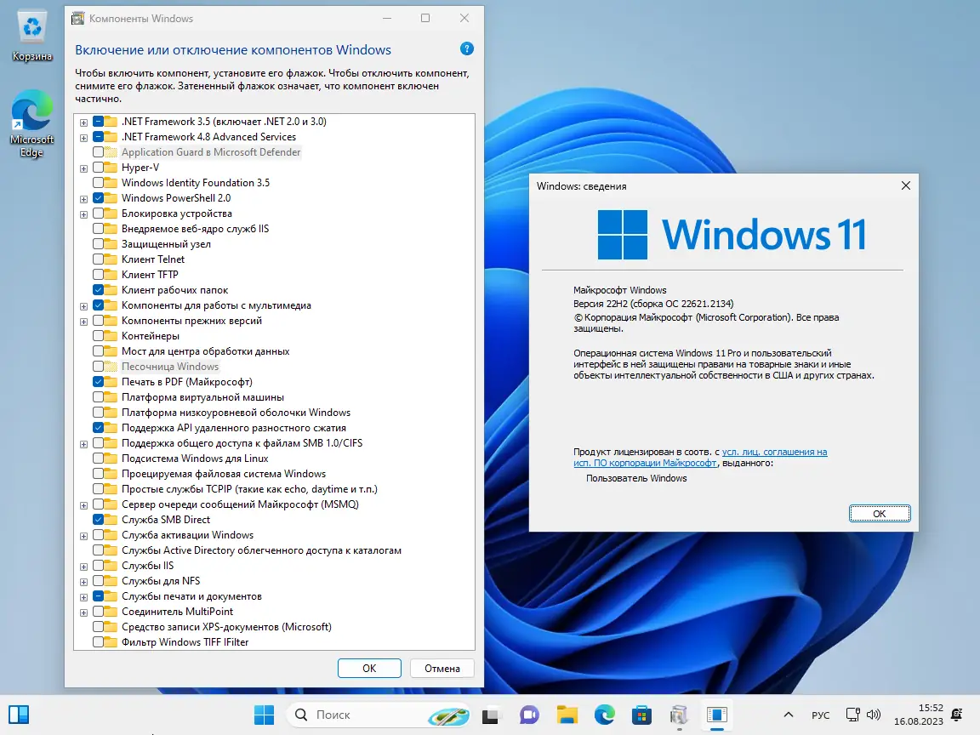Click the Отмена button

[442, 668]
